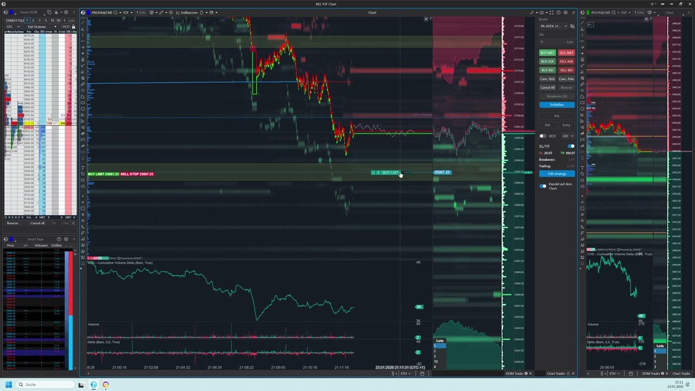Open the NQ chart help question-mark icon
Image resolution: width=695 pixels, height=391 pixels.
558,12
